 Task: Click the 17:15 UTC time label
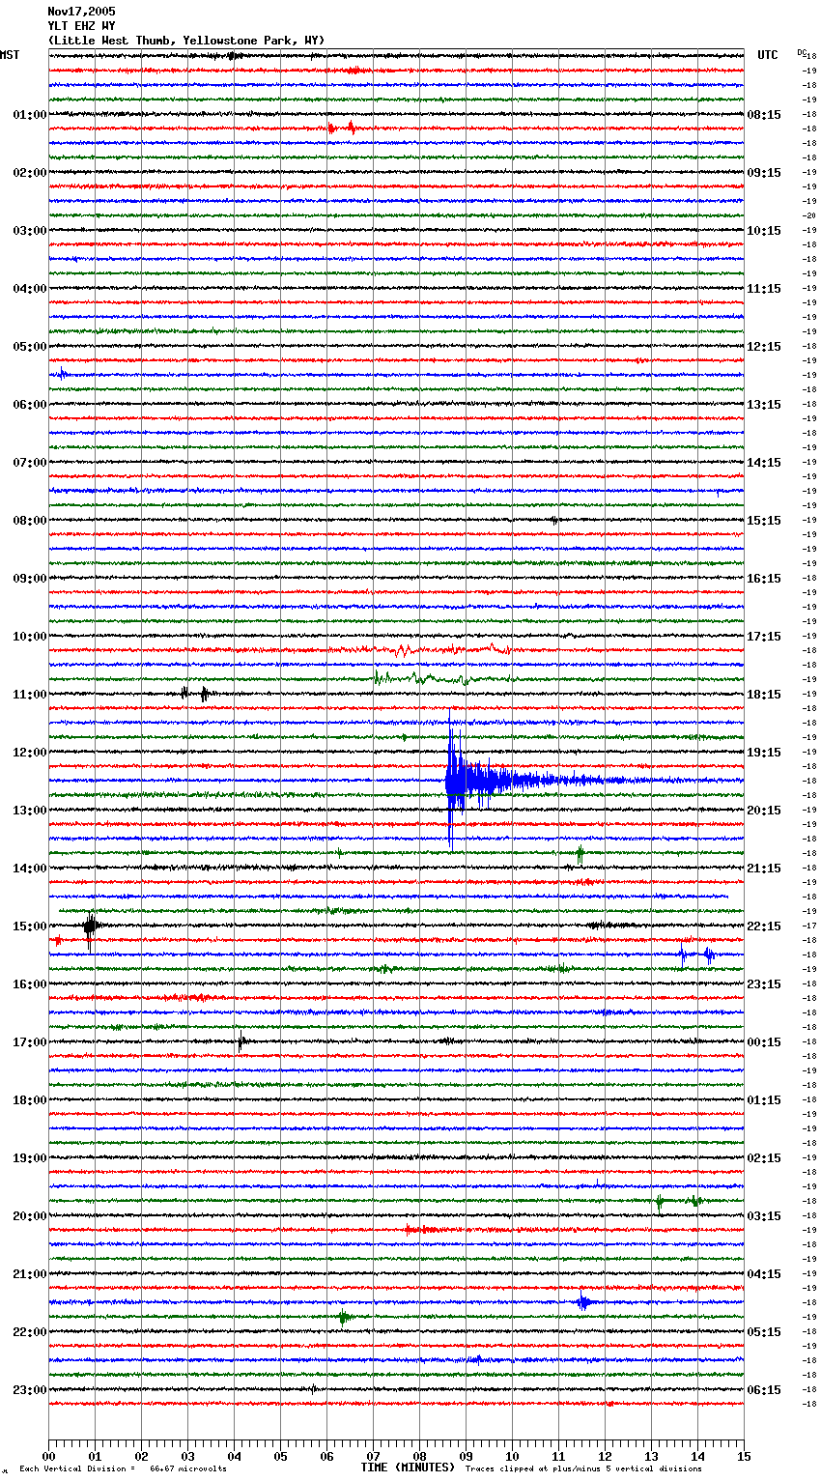[764, 637]
